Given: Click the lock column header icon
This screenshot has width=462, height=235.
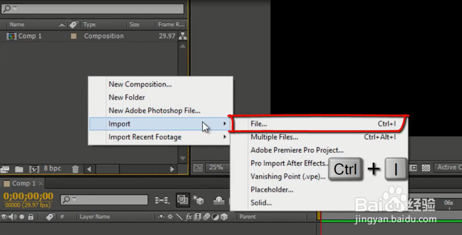Looking at the screenshot, I should click(x=30, y=217).
